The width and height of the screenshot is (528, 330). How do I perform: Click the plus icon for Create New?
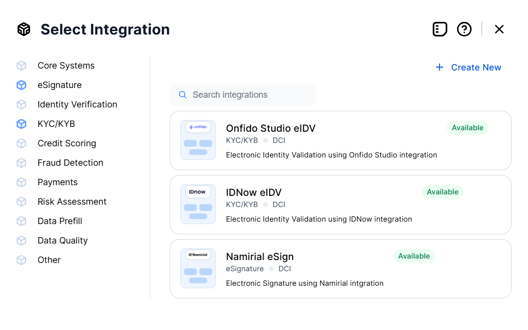coord(440,68)
